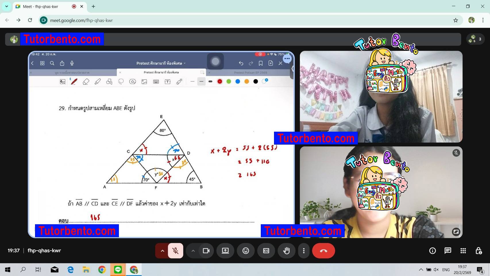Open the LINE app from the taskbar
Screen dimensions: 490x276
pos(117,269)
